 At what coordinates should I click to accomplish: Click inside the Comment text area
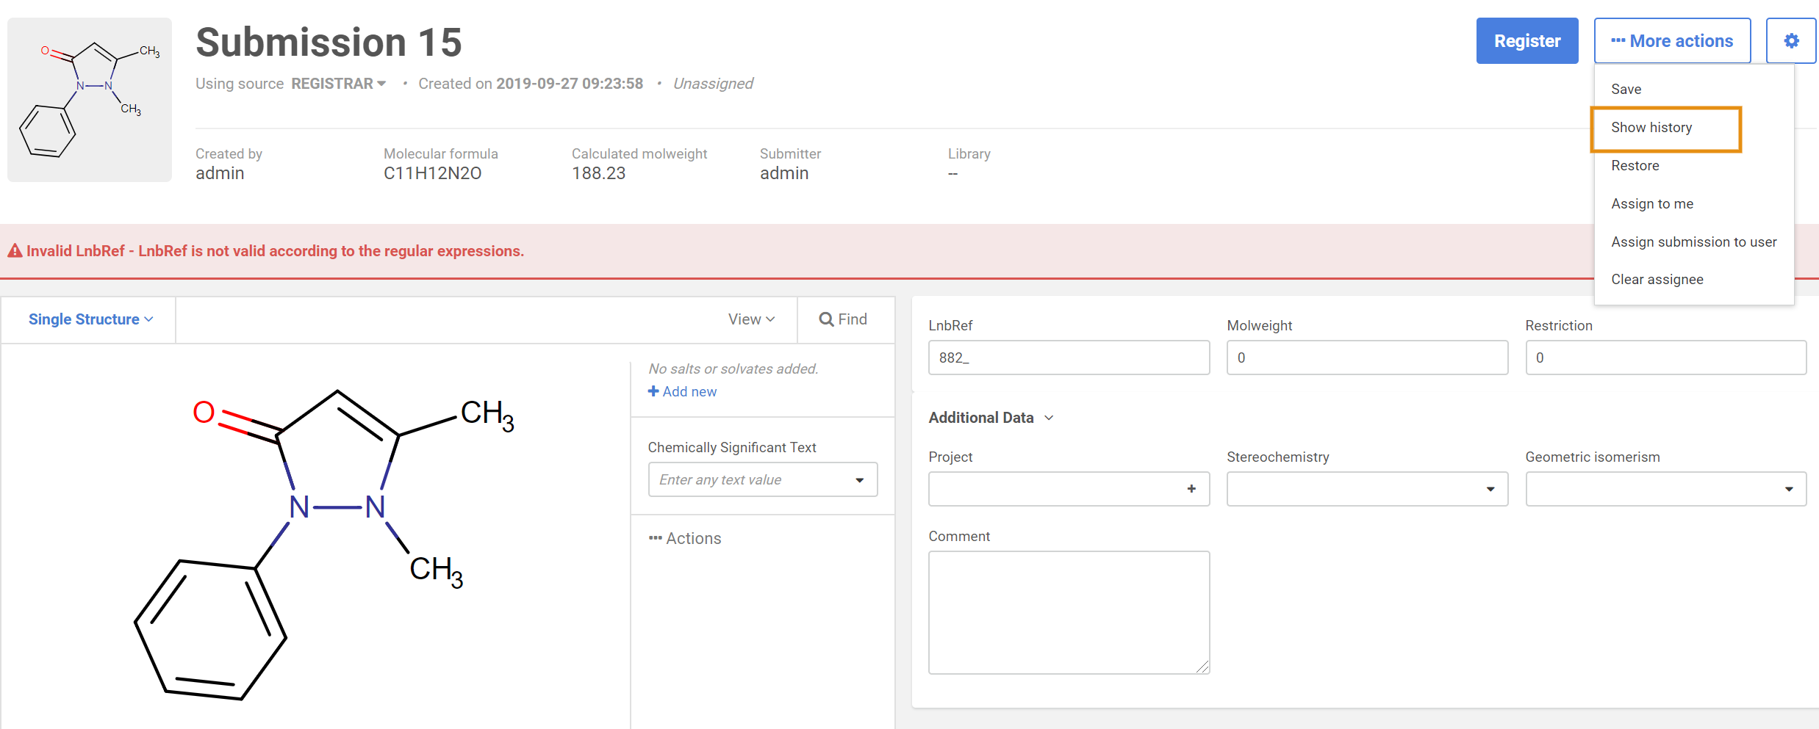click(1068, 612)
